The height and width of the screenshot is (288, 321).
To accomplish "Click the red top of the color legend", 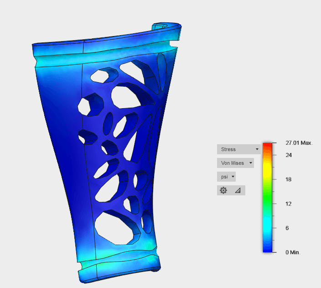I will click(x=268, y=146).
